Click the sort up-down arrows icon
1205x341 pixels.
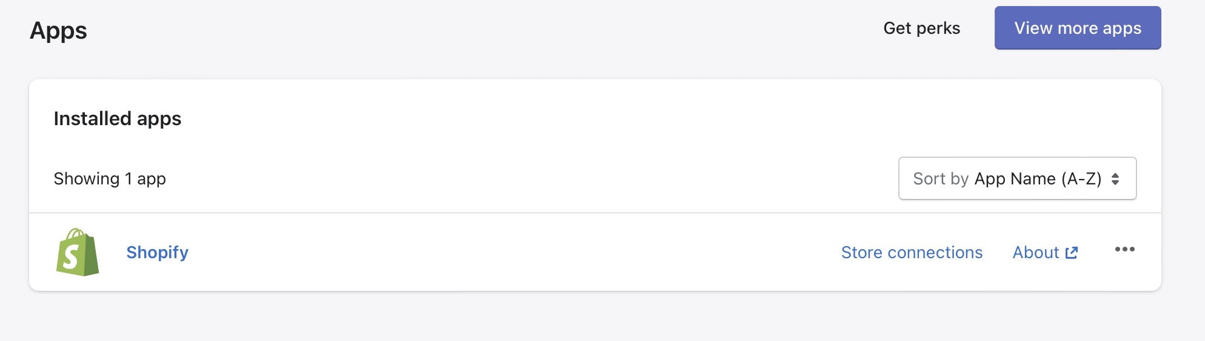coord(1115,179)
